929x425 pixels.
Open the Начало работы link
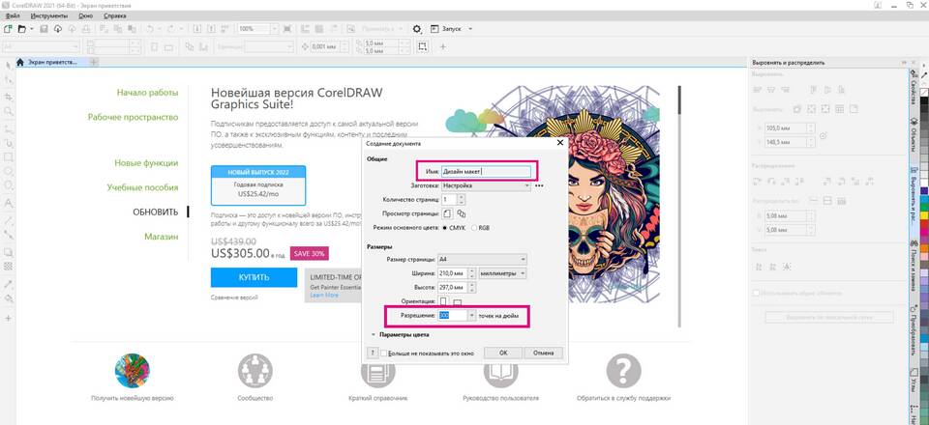pos(147,93)
